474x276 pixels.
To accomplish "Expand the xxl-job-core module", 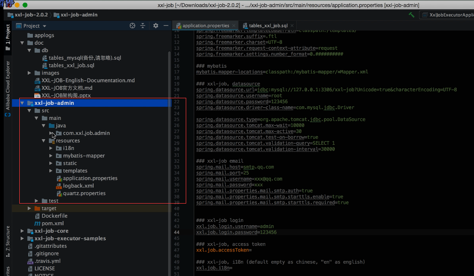I will coord(22,231).
